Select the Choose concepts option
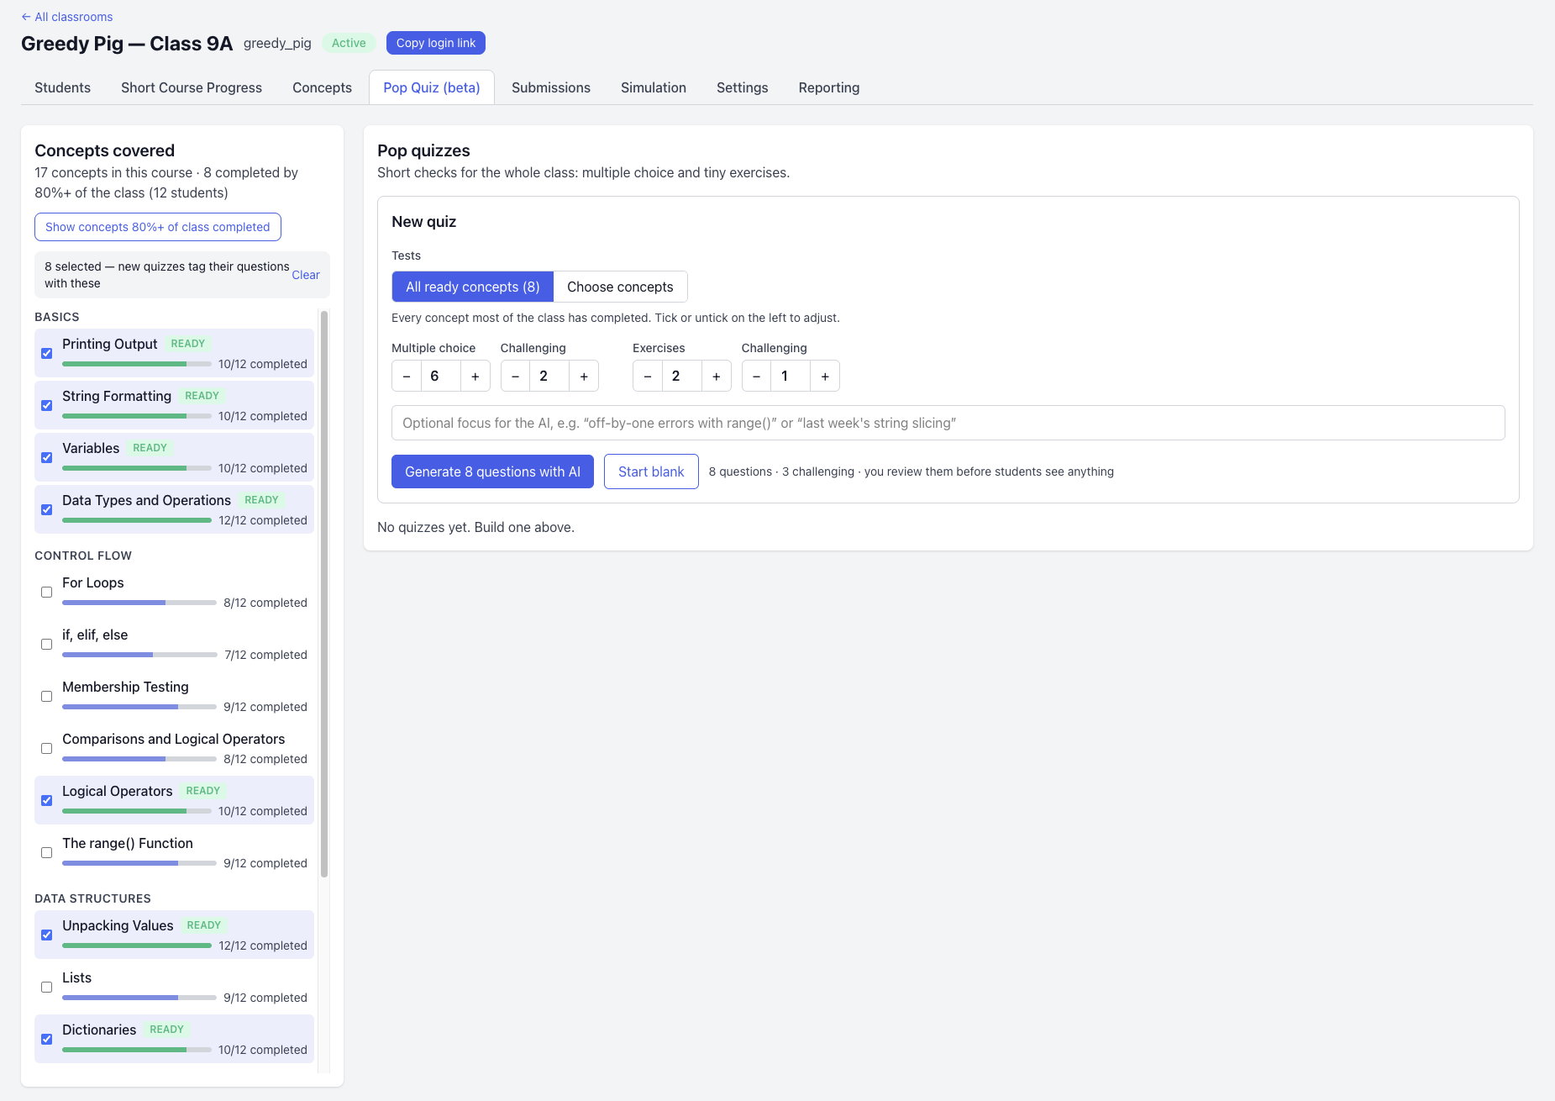 [620, 287]
